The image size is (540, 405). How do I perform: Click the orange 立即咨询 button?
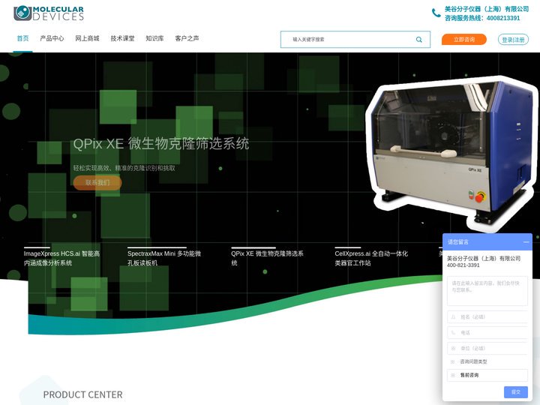tap(464, 40)
